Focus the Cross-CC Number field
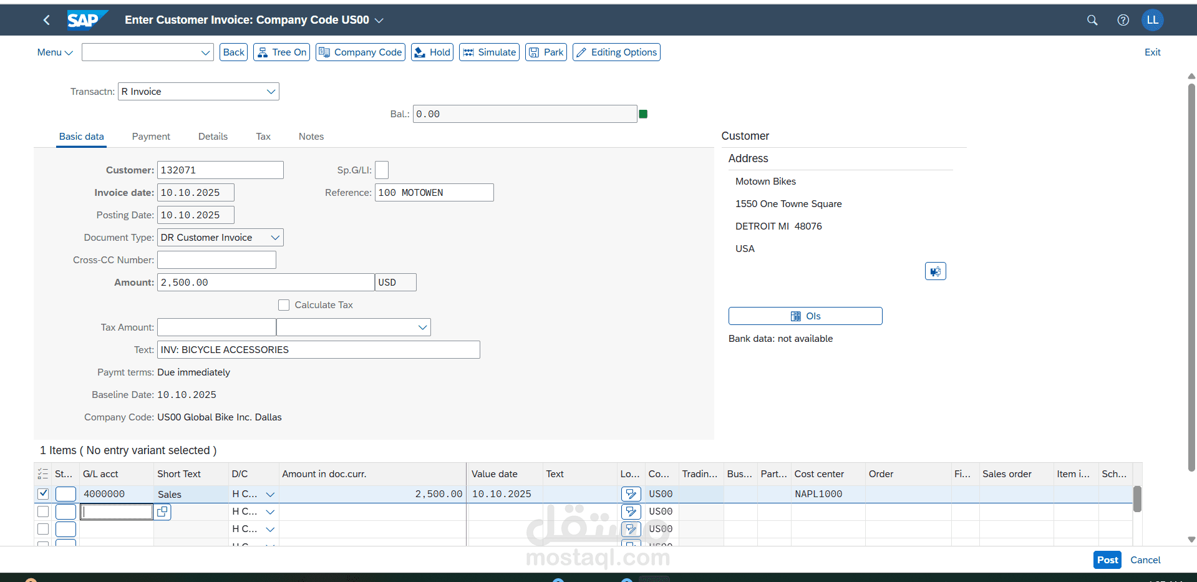The width and height of the screenshot is (1197, 582). tap(216, 260)
